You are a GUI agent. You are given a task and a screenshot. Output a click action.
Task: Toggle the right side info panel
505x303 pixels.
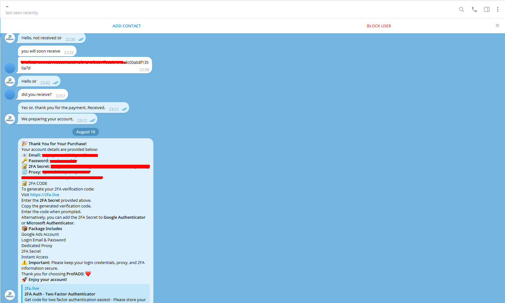tap(487, 9)
